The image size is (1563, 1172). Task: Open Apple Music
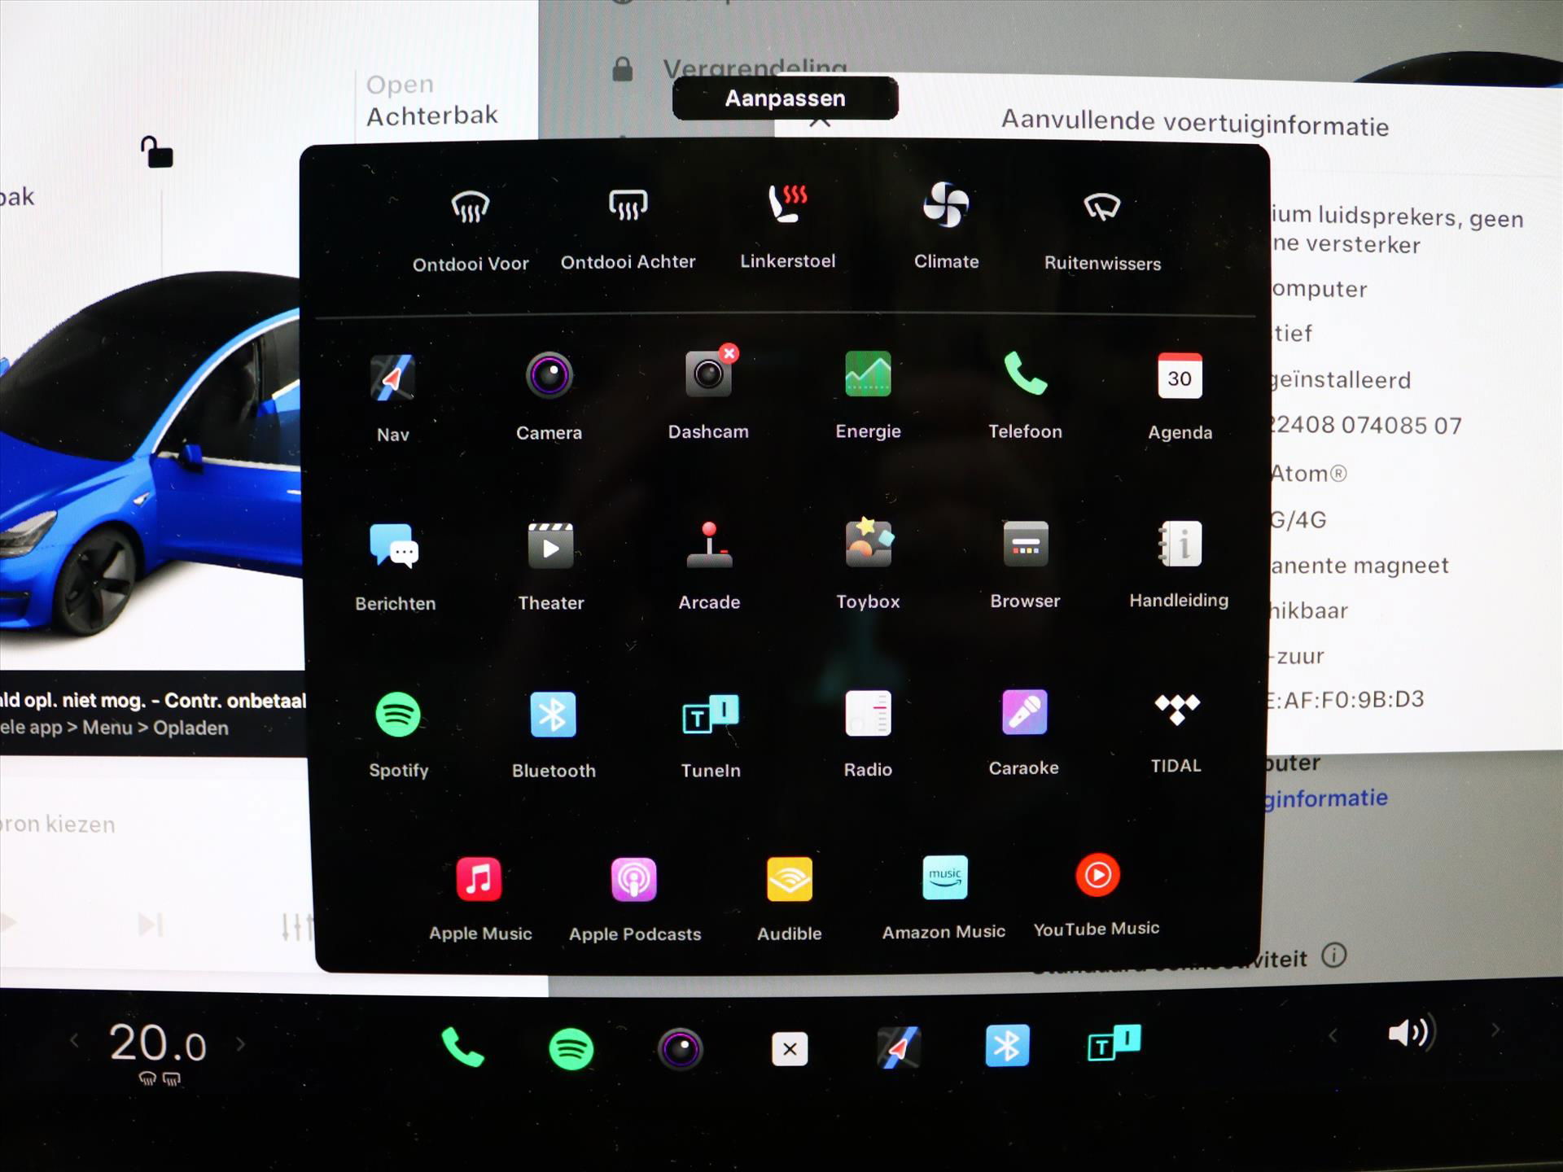pyautogui.click(x=480, y=900)
